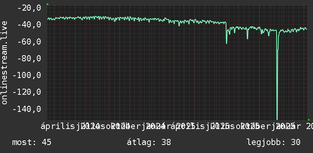Click the -40,0 axis label
This screenshot has width=313, height=153.
(29, 25)
